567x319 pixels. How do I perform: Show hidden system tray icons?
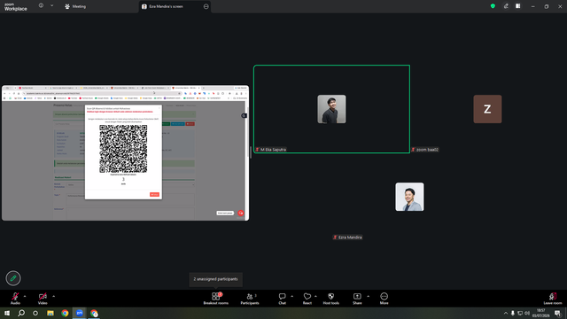coord(506,313)
